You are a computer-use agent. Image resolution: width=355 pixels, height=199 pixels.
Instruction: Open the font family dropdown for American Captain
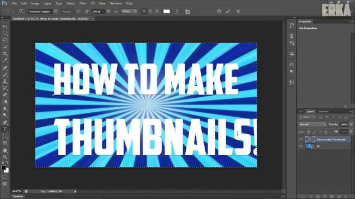tap(55, 12)
